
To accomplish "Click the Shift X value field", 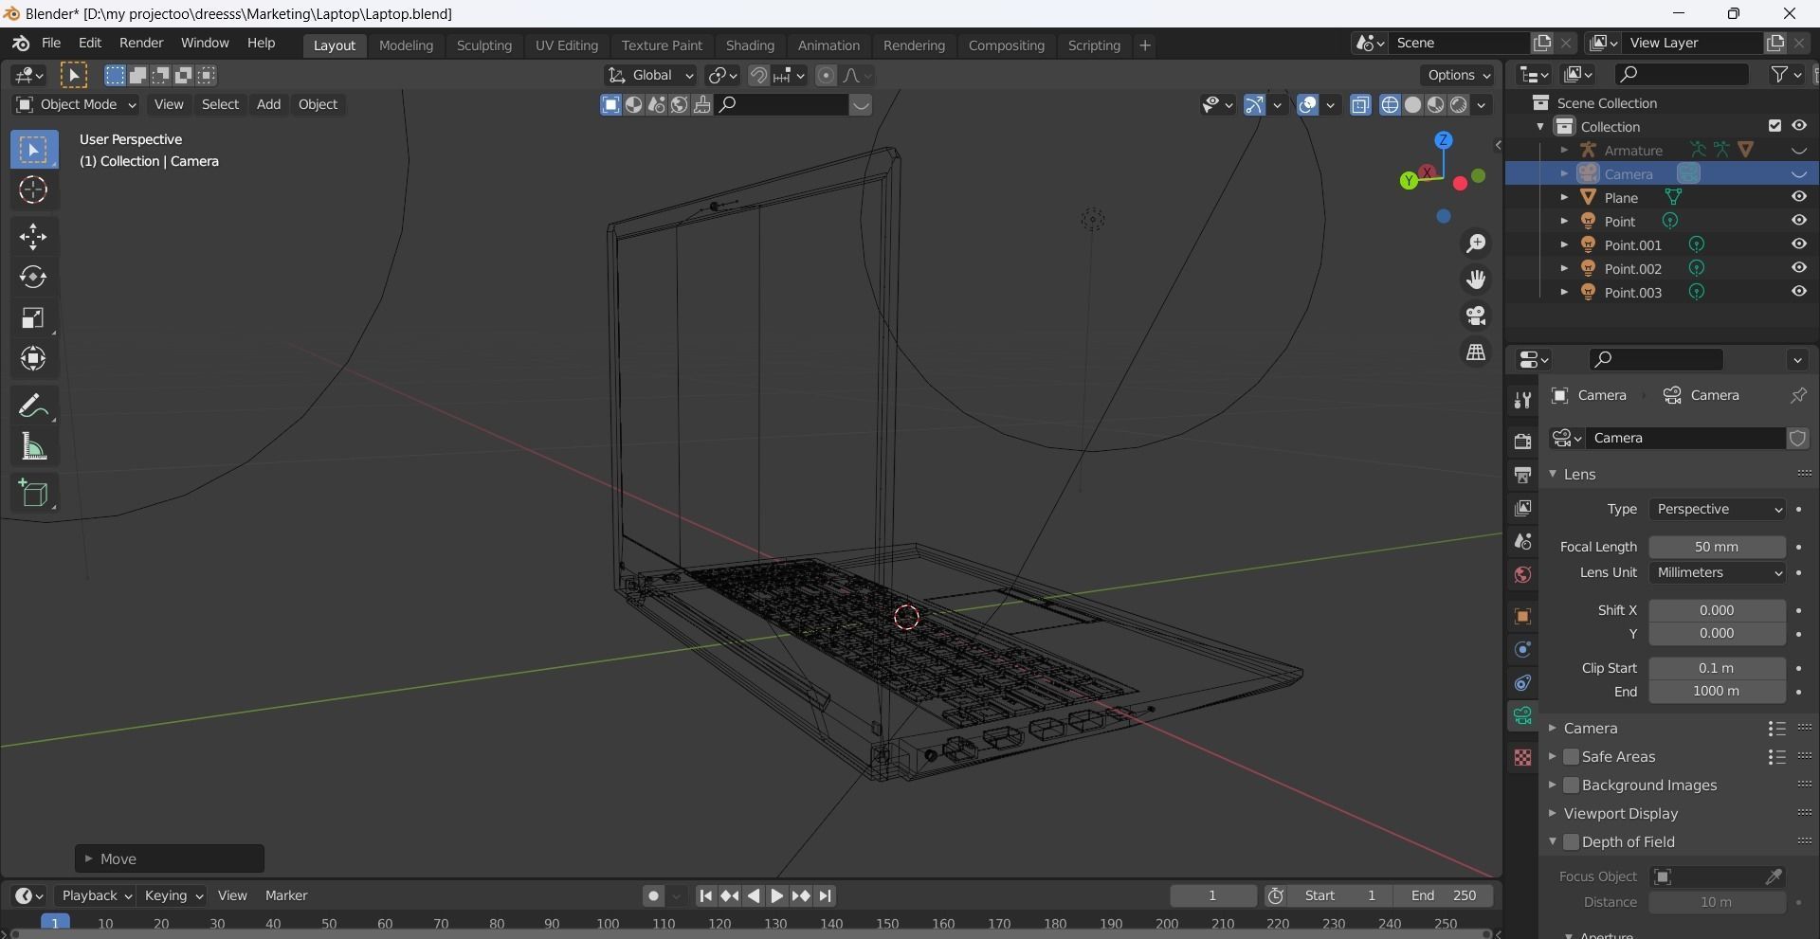I will coord(1717,611).
